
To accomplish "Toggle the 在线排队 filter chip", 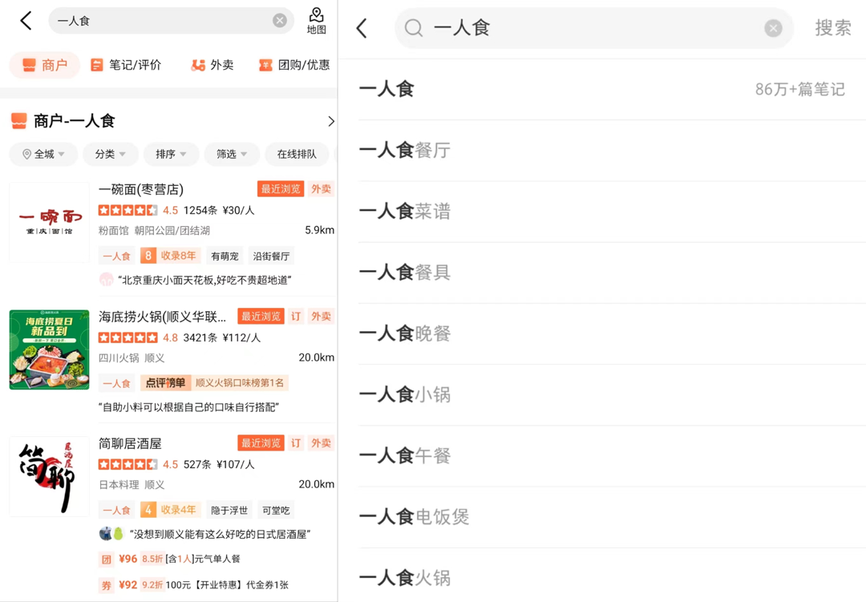I will (x=297, y=154).
